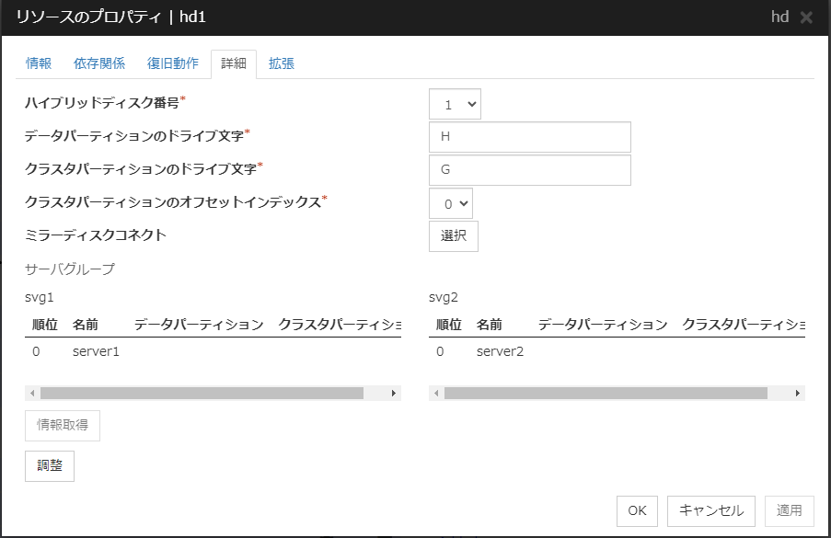Open the 拡張 tab

281,63
